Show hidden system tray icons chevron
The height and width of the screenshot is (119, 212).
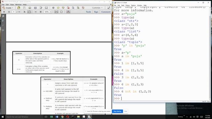[187, 117]
